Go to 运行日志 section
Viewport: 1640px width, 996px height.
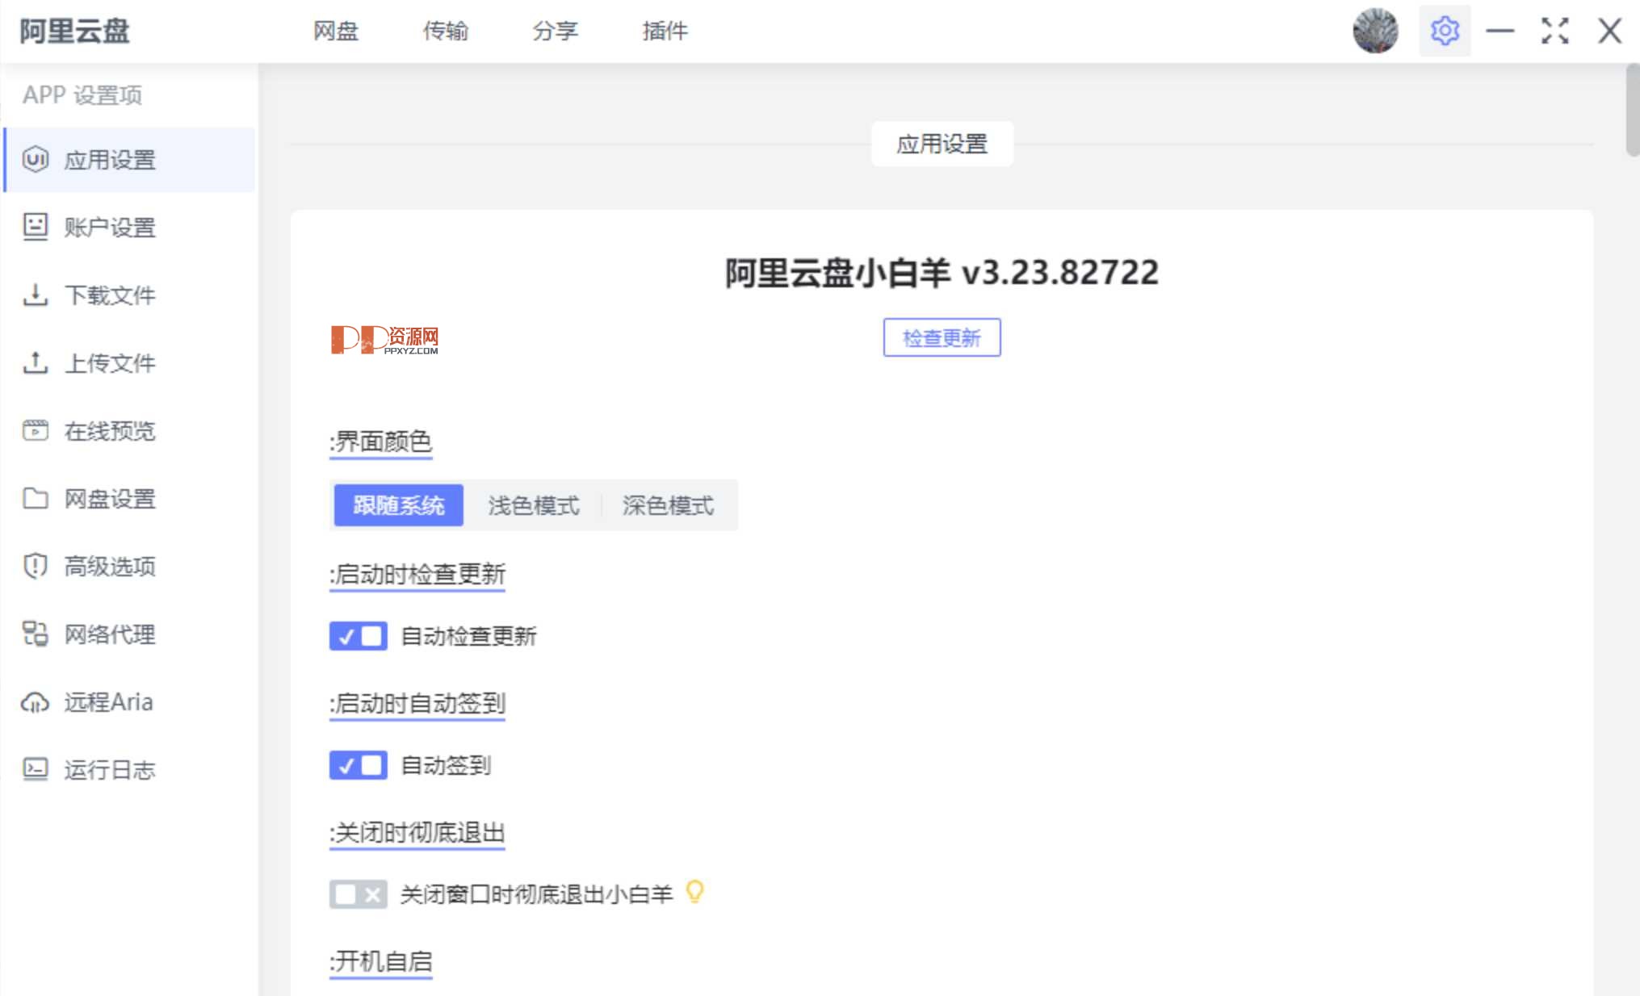click(x=130, y=770)
